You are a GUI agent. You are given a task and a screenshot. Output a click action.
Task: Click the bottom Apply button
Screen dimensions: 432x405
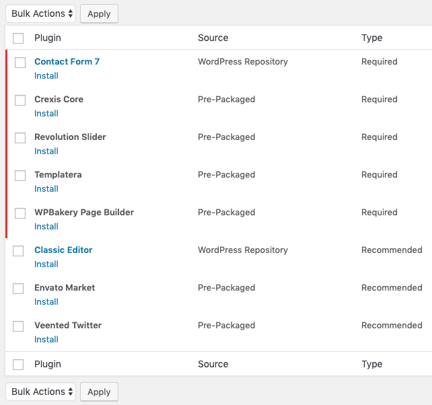(99, 392)
